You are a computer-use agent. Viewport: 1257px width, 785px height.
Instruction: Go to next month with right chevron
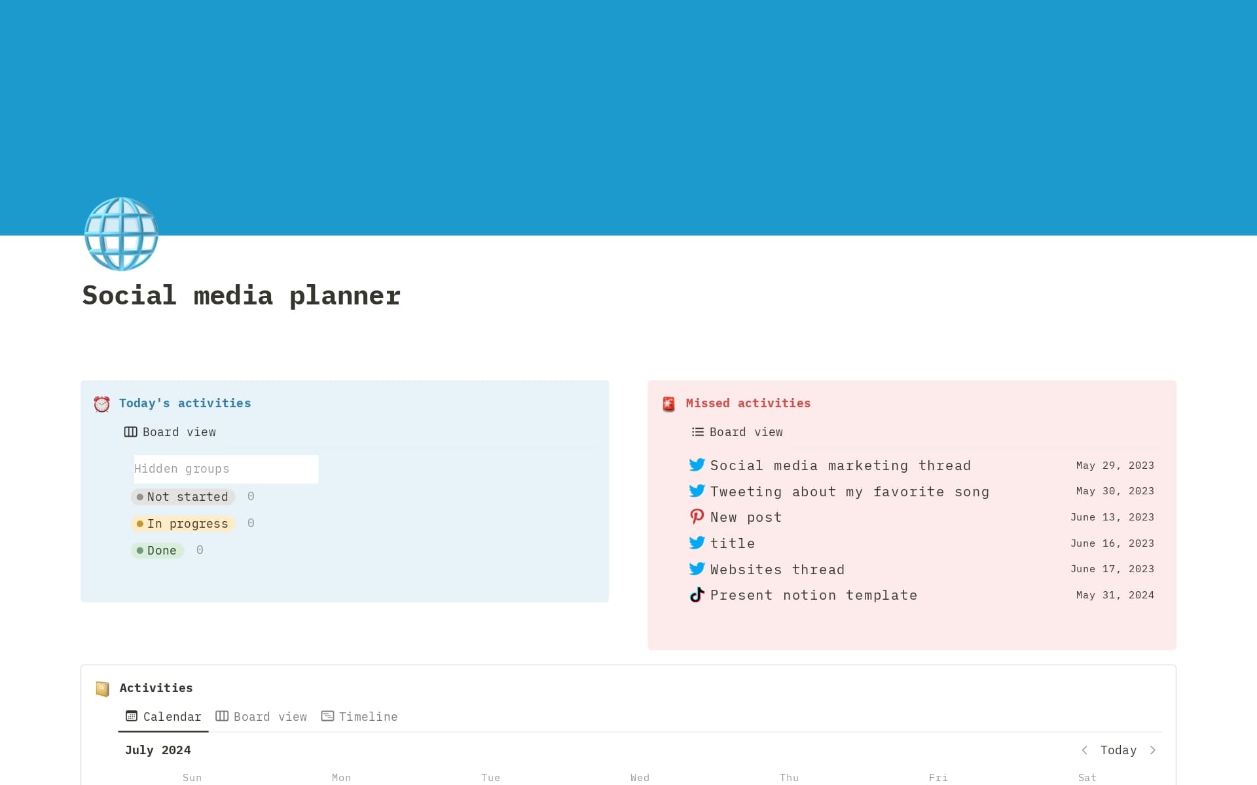(x=1153, y=750)
